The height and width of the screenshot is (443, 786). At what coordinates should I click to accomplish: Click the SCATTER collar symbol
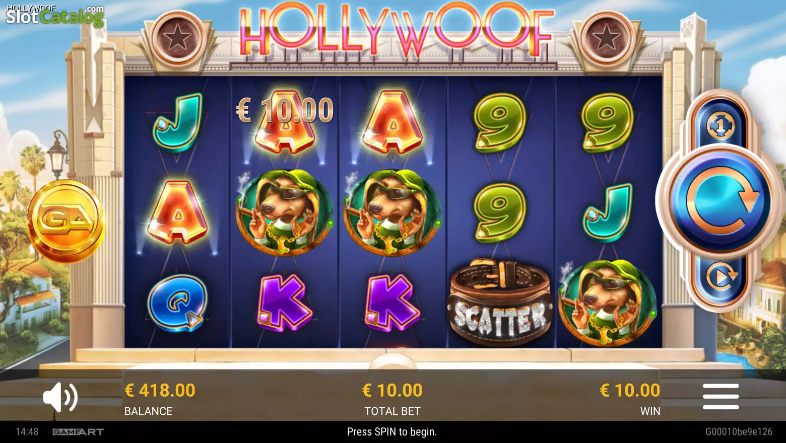pyautogui.click(x=499, y=302)
